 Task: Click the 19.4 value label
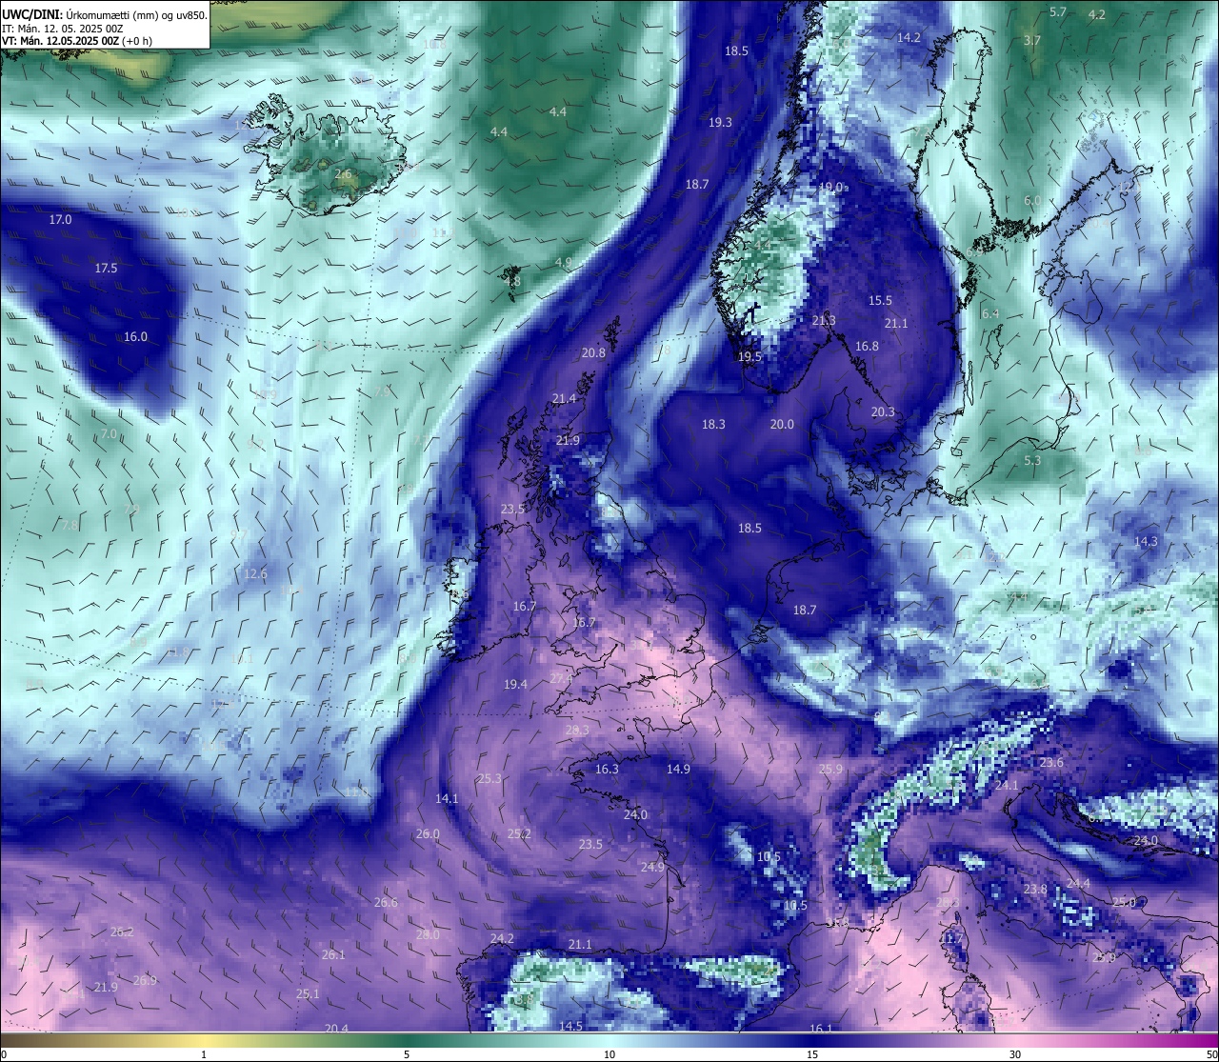[515, 685]
